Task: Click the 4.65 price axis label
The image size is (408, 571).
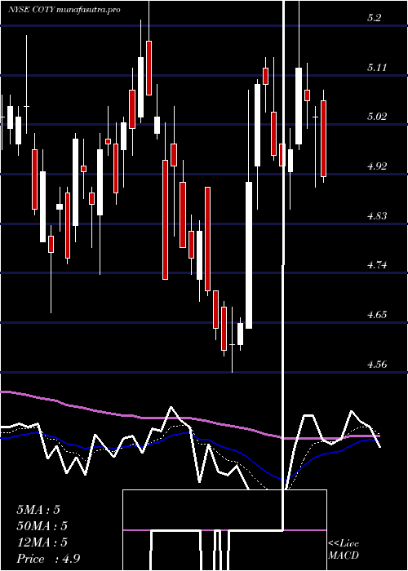Action: [377, 315]
